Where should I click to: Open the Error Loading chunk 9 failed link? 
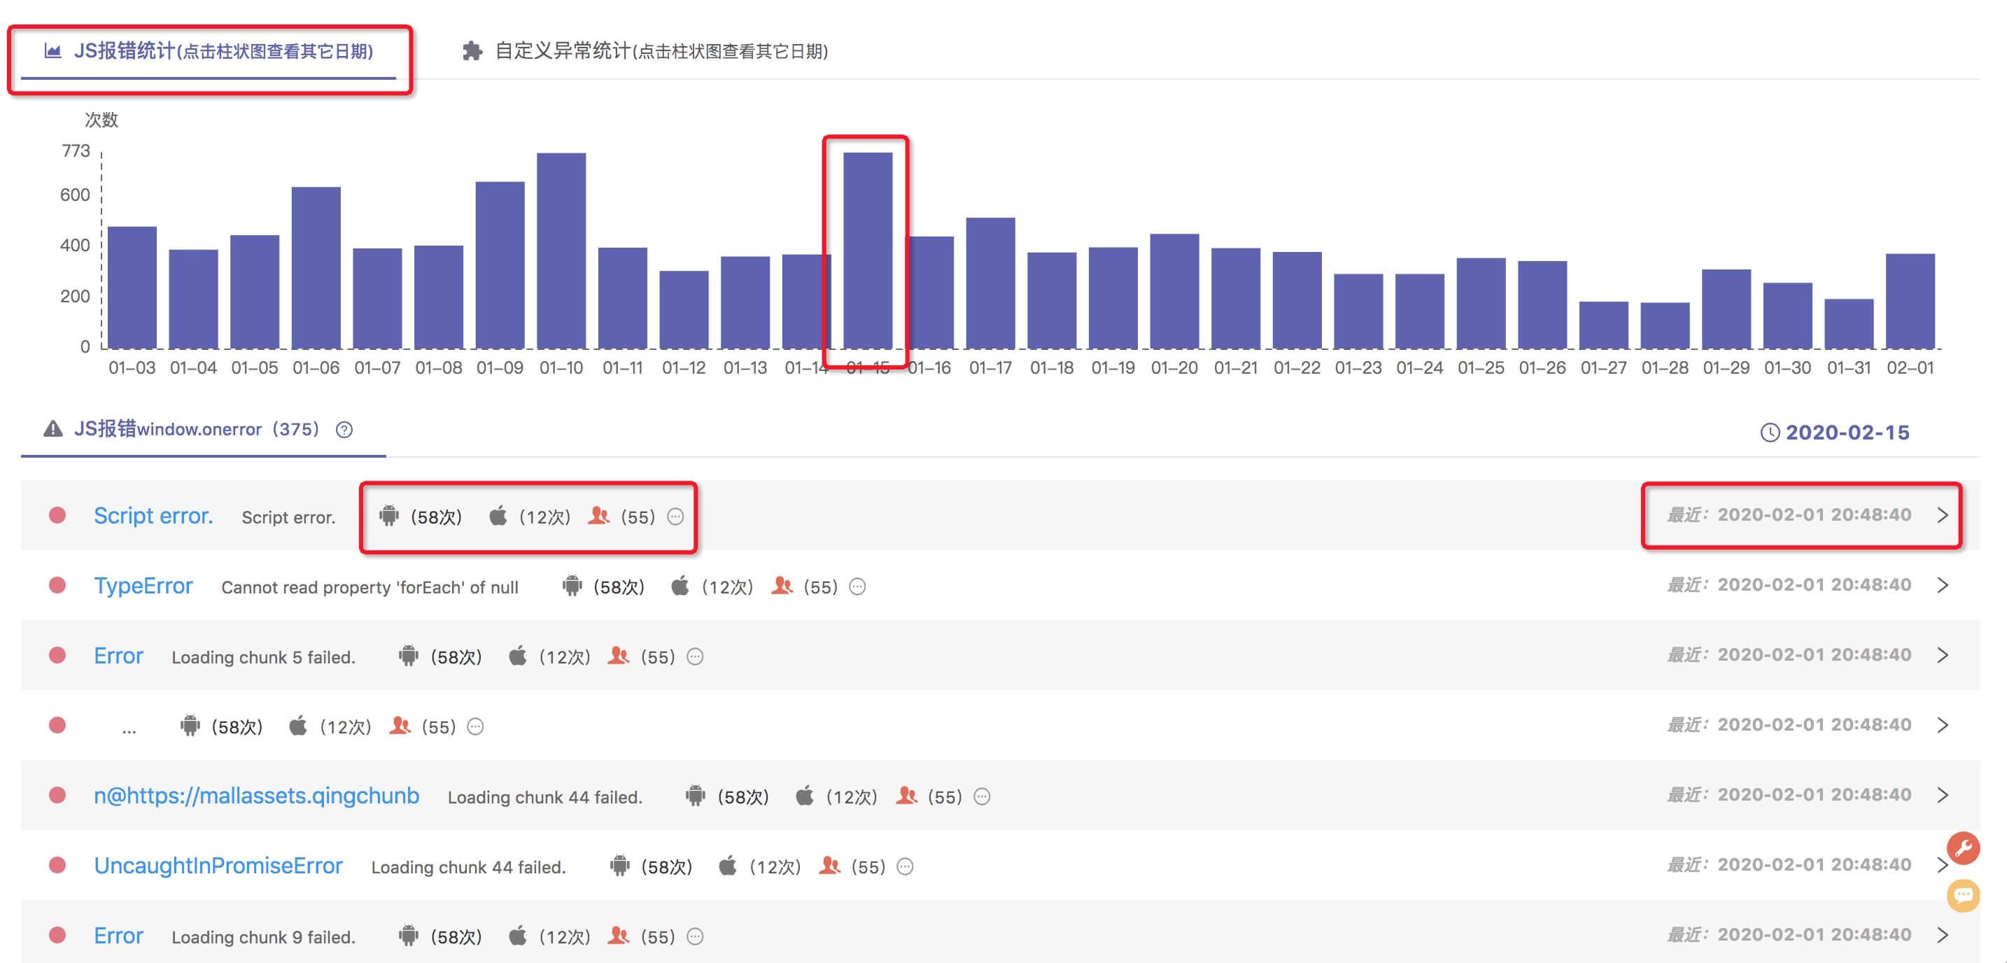118,936
